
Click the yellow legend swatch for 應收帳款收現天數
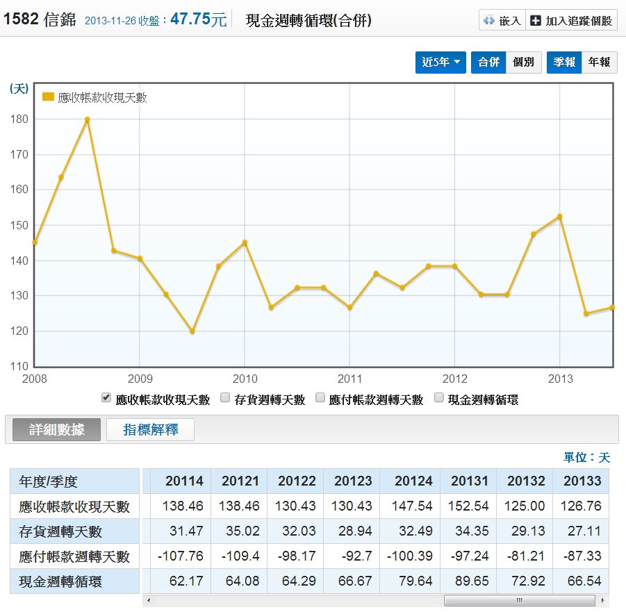[x=48, y=97]
